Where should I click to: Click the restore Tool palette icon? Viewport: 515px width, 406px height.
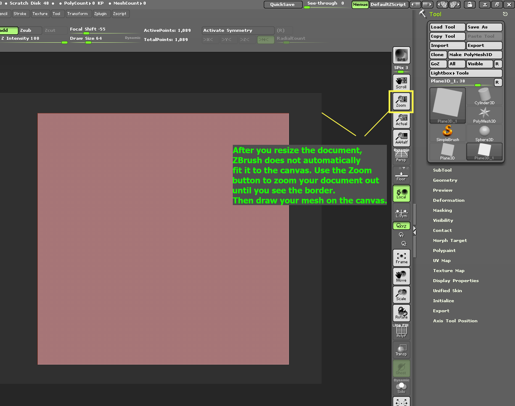point(505,14)
